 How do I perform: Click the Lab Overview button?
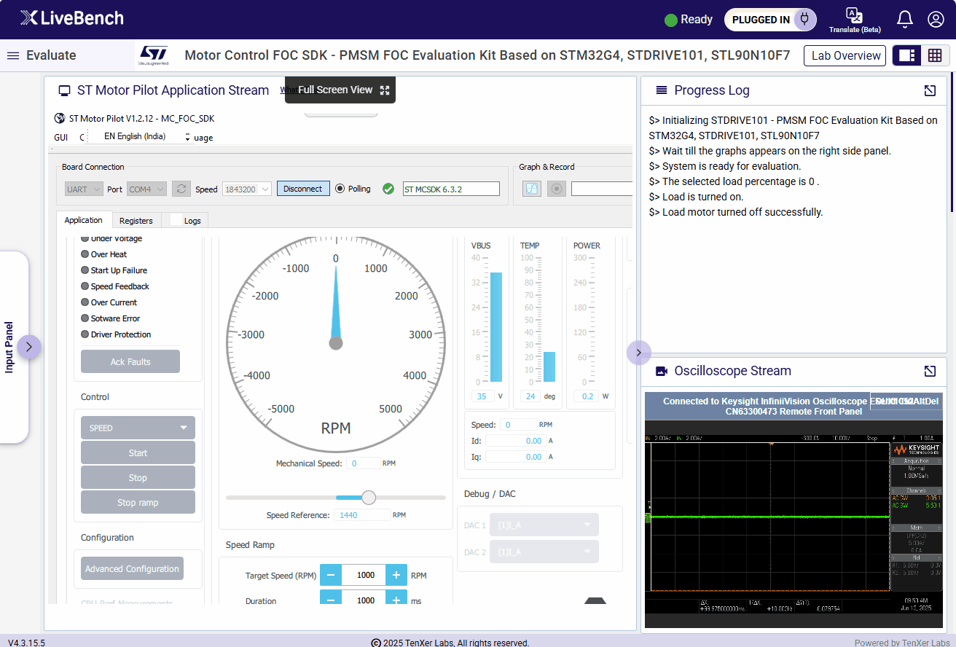[x=845, y=55]
